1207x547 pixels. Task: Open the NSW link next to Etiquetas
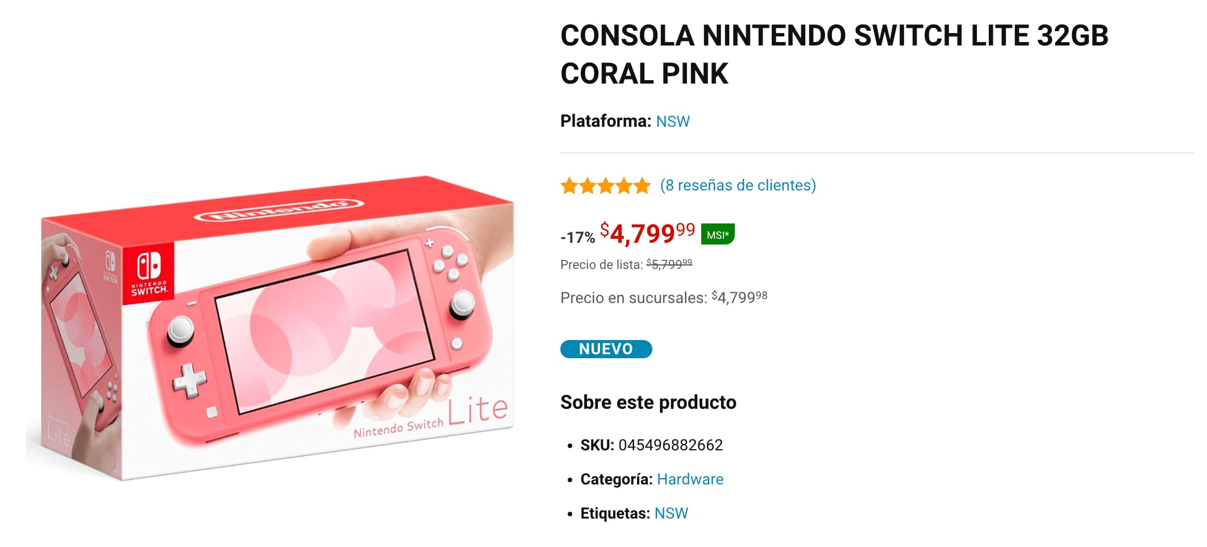[x=671, y=513]
